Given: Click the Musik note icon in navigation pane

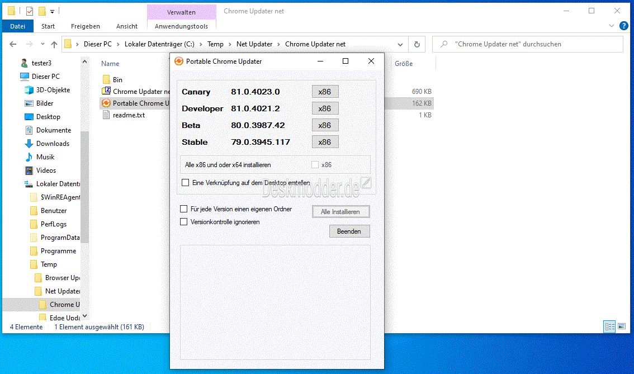Looking at the screenshot, I should (29, 157).
